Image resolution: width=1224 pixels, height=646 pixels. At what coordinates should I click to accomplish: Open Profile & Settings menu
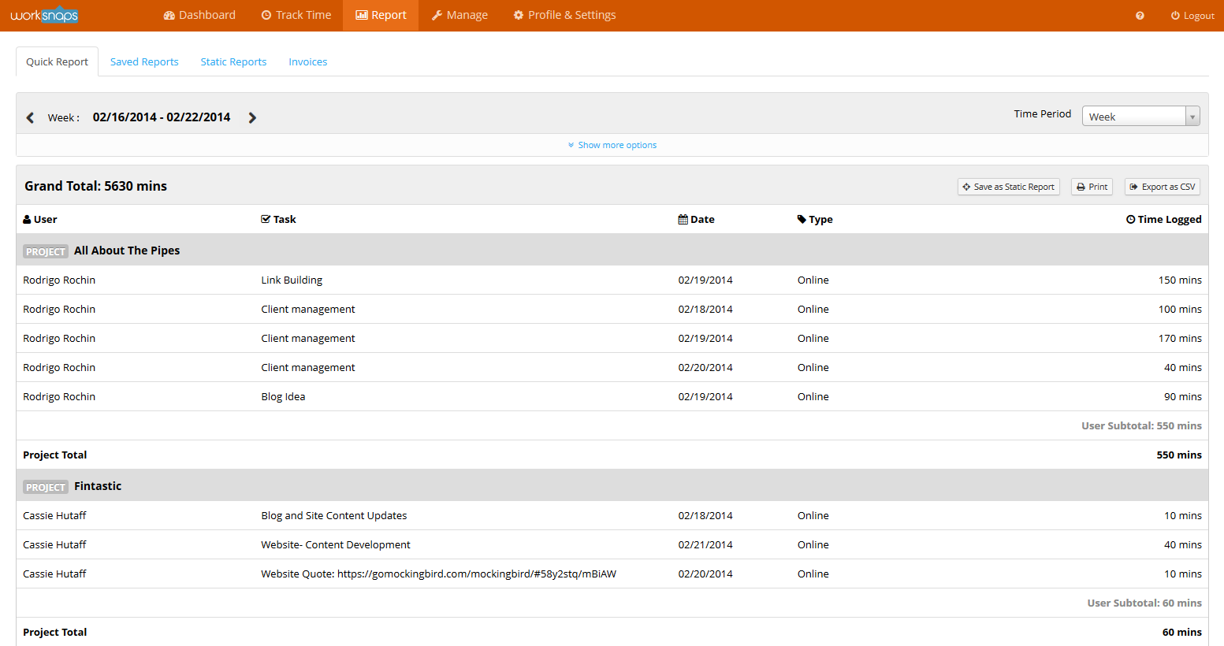point(564,15)
